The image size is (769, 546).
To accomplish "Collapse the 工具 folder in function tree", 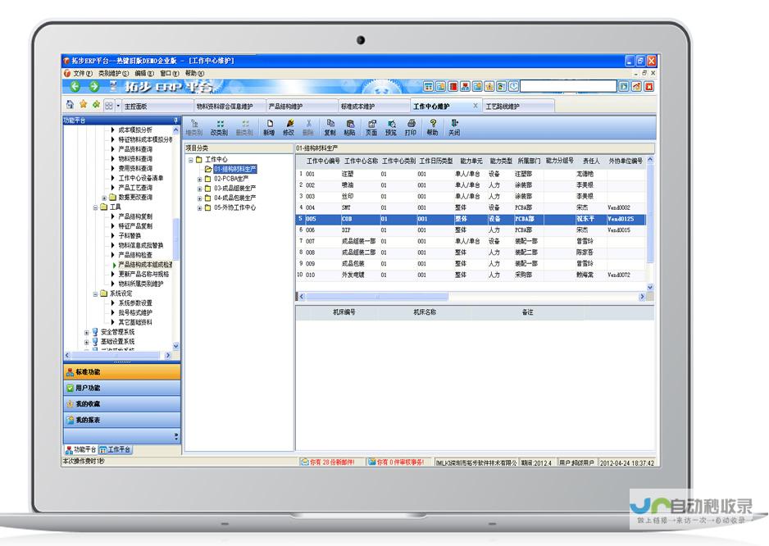I will coord(96,207).
